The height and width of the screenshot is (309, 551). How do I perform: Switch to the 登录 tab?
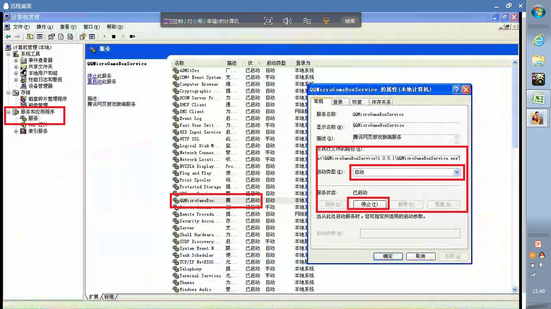coord(338,102)
